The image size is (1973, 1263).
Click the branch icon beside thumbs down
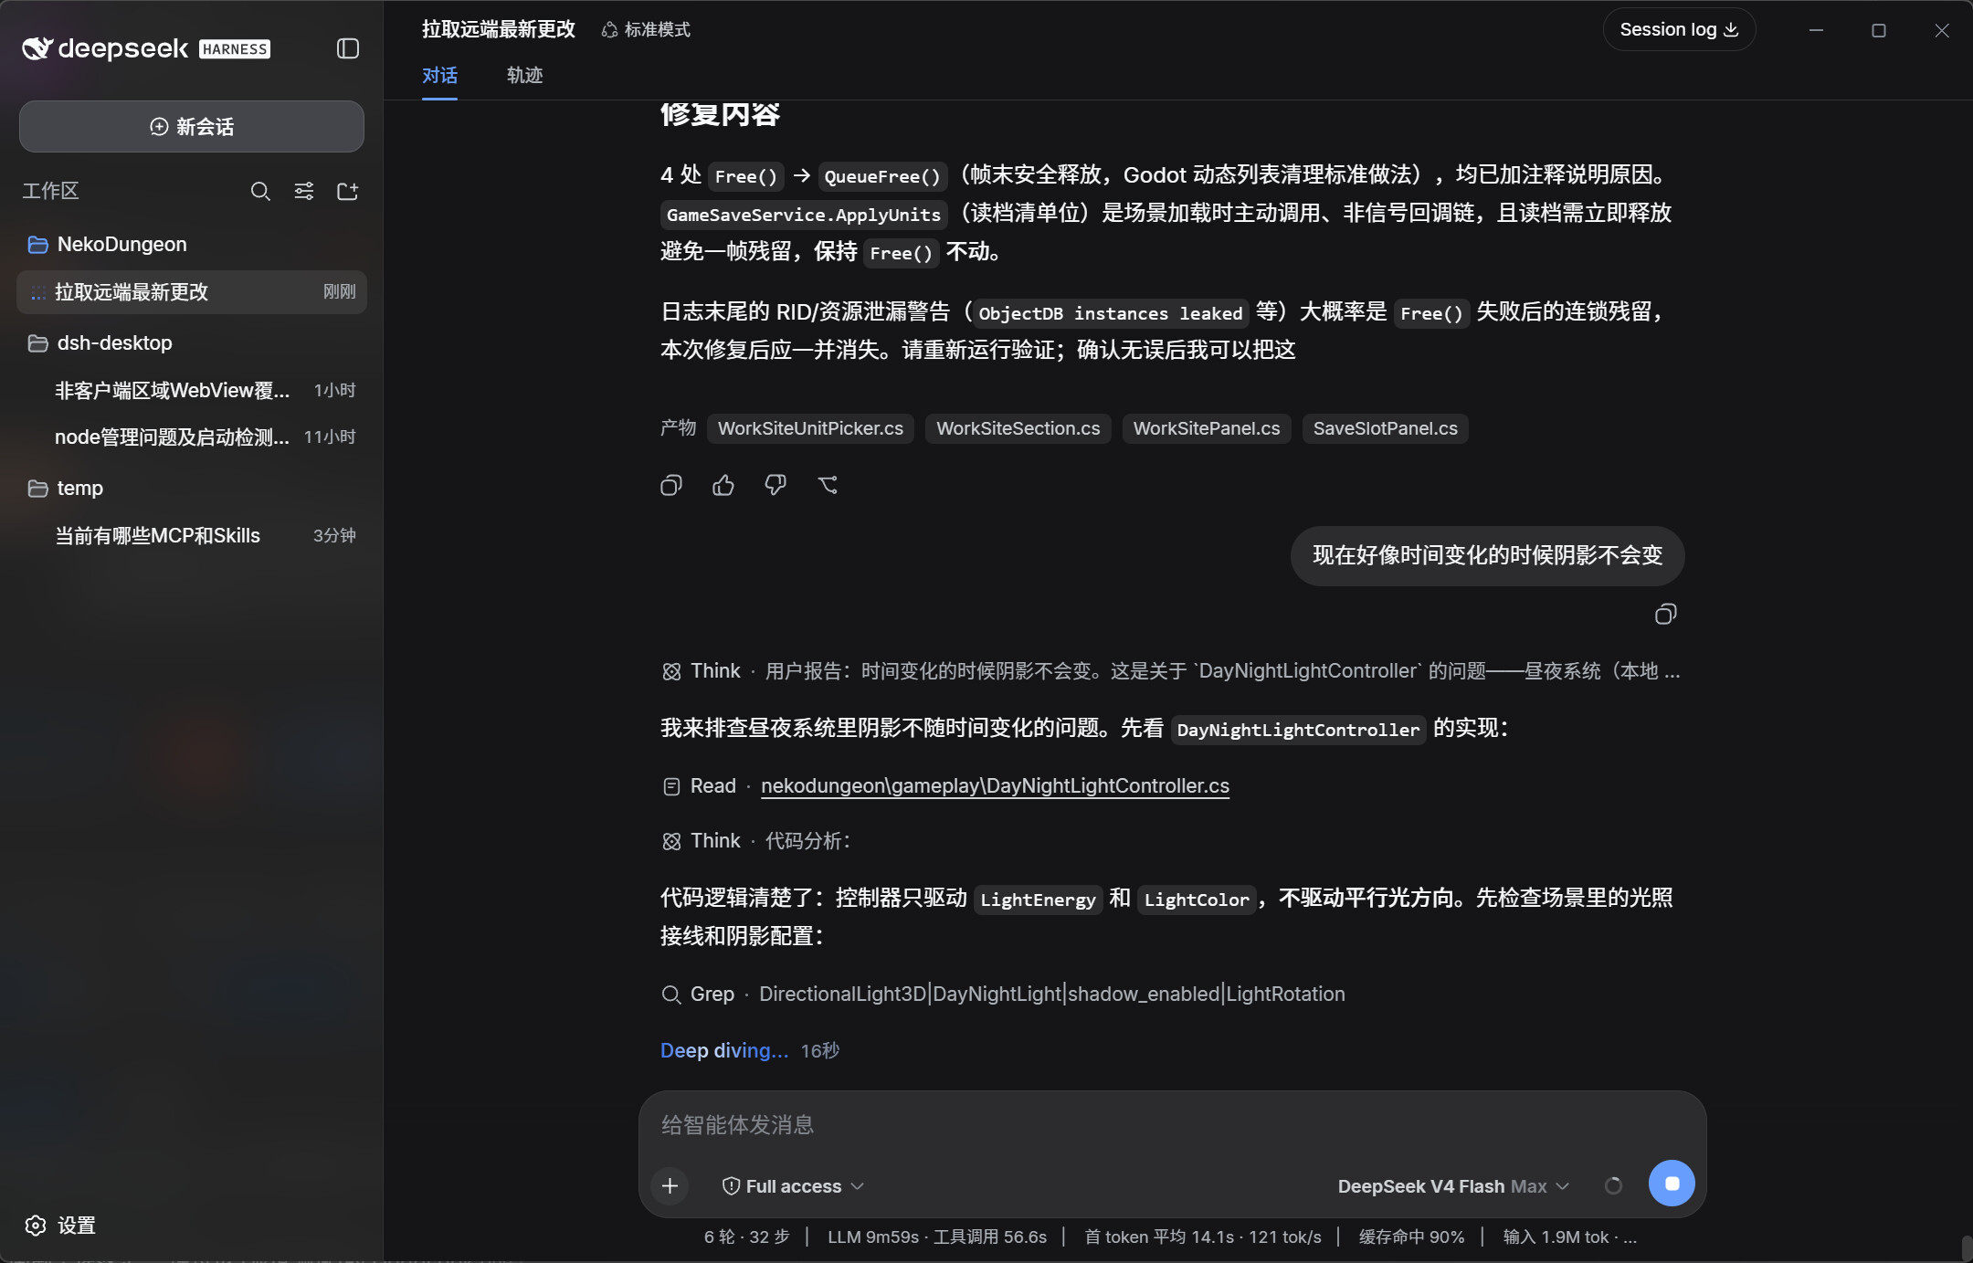828,485
